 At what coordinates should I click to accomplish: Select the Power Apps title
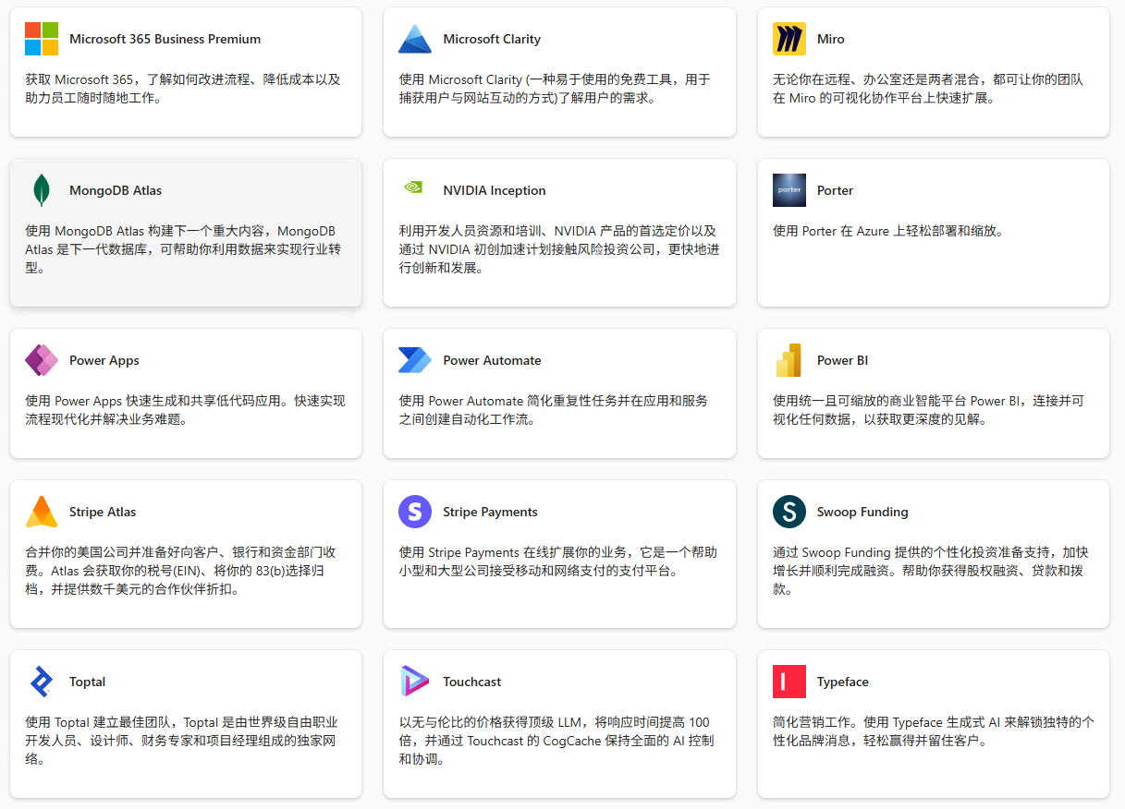click(x=104, y=360)
